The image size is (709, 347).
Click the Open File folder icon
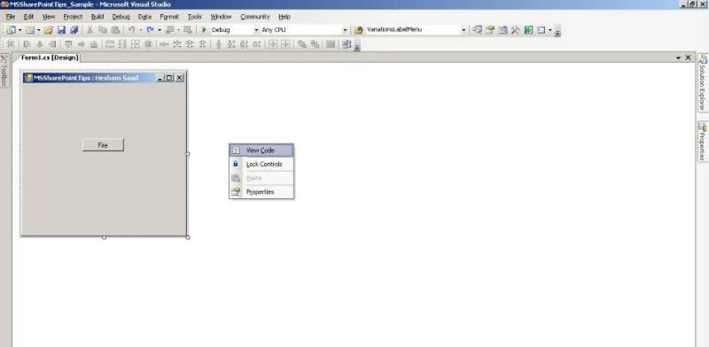point(49,30)
